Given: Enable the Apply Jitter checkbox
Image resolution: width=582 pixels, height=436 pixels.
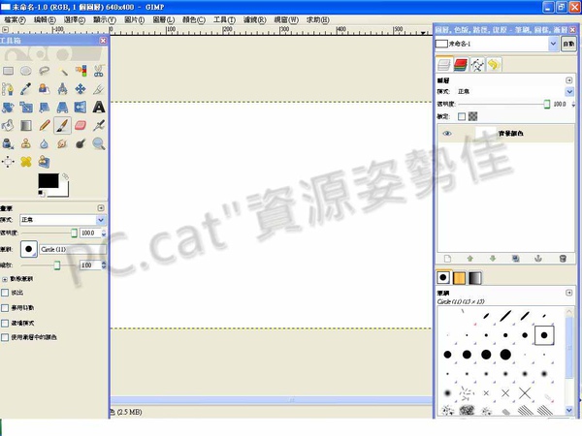Looking at the screenshot, I should click(5, 308).
